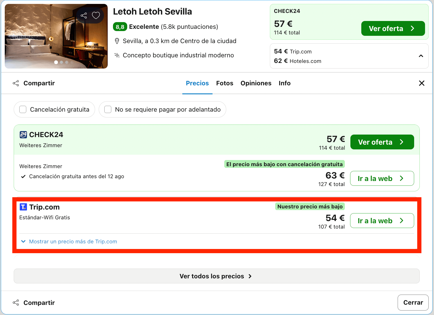Screen dimensions: 434x315
Task: Click Ver todos los precios
Action: click(217, 276)
